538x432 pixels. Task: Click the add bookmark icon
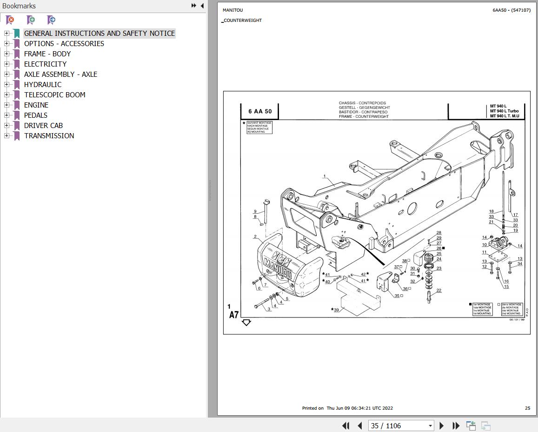click(x=31, y=20)
